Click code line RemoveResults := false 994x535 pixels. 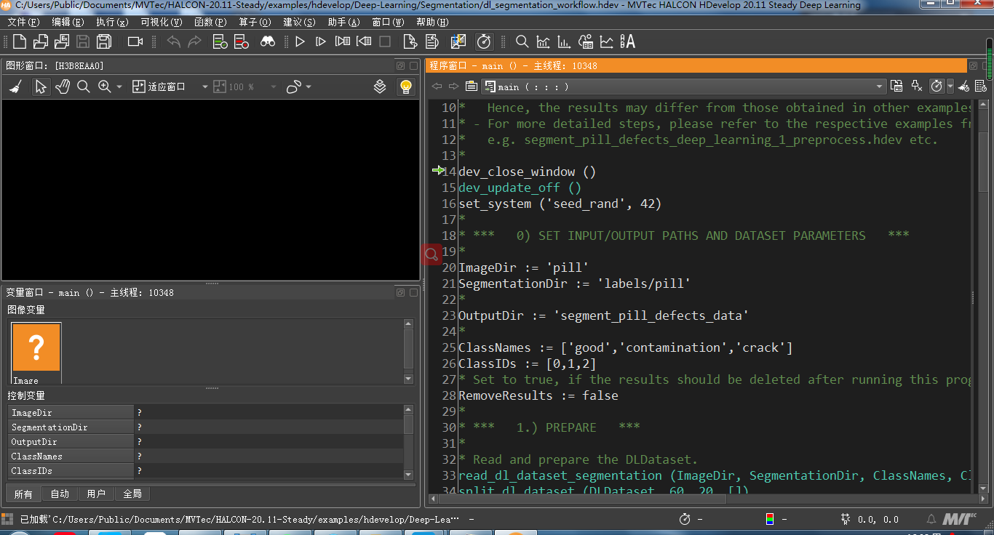click(x=538, y=395)
